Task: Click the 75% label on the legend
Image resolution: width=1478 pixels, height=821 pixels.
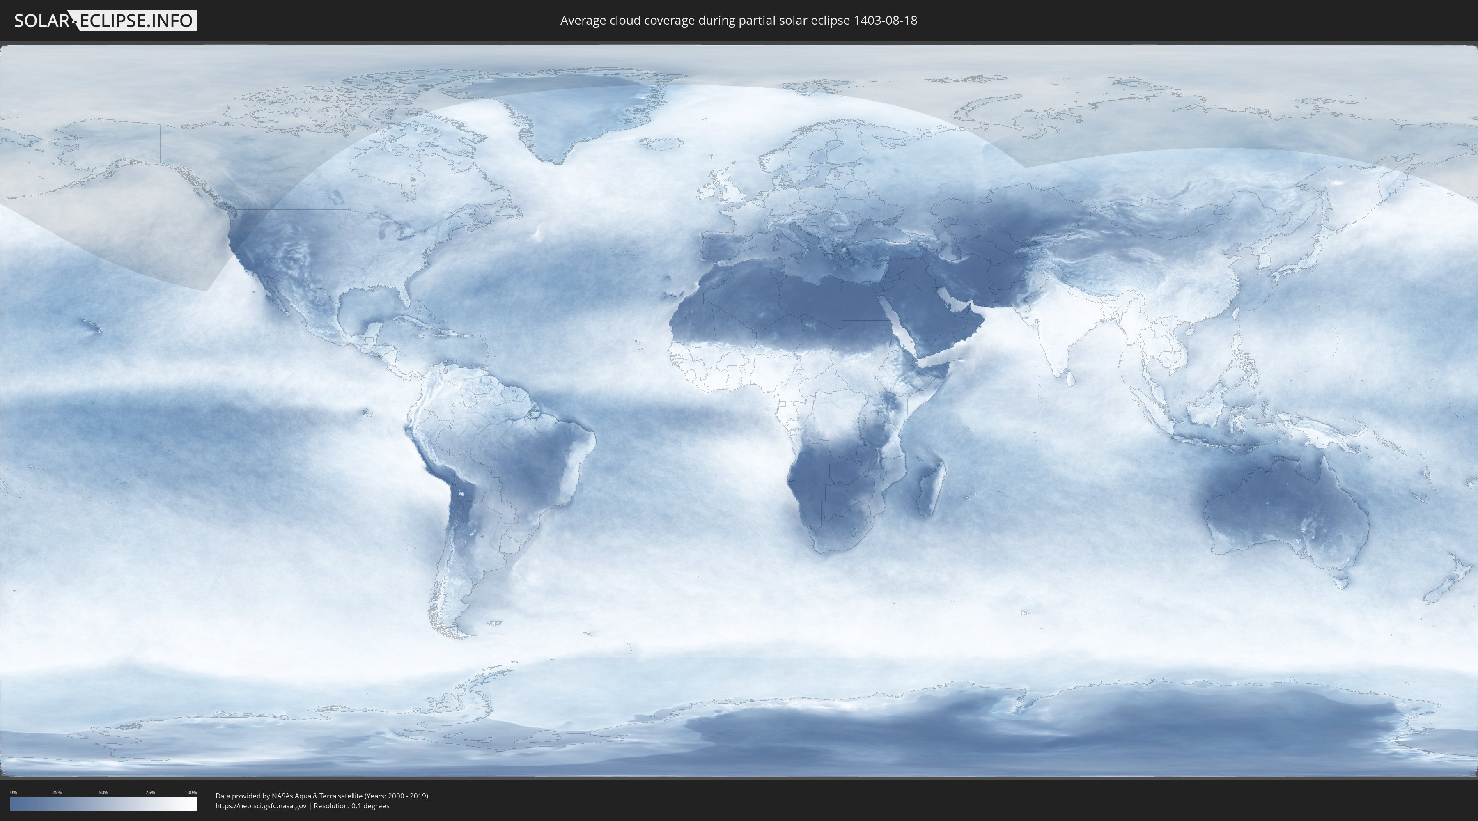Action: pos(150,792)
